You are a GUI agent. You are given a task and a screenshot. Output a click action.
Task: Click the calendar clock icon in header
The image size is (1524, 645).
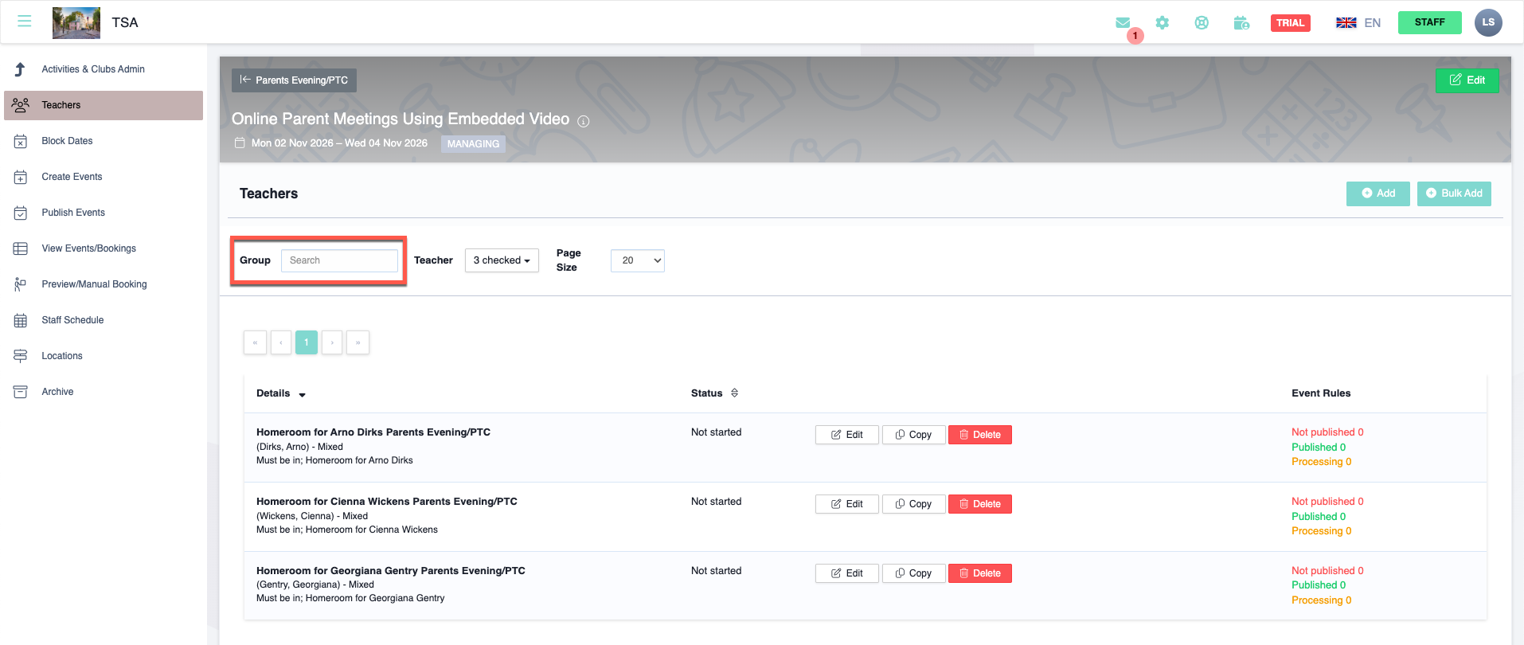(1241, 23)
